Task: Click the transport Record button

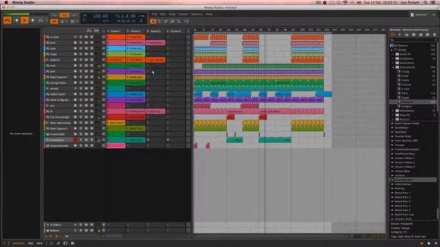Action: pos(32,20)
